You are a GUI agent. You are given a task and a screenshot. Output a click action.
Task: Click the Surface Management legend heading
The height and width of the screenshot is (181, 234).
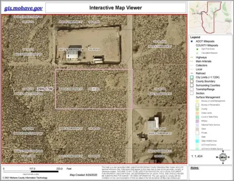coord(208,98)
